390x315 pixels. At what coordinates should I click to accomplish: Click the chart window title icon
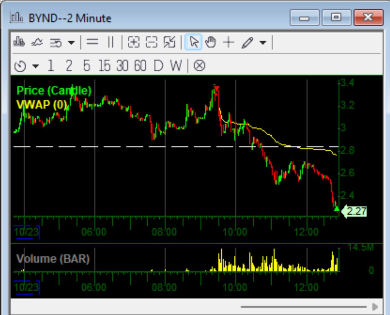click(17, 18)
